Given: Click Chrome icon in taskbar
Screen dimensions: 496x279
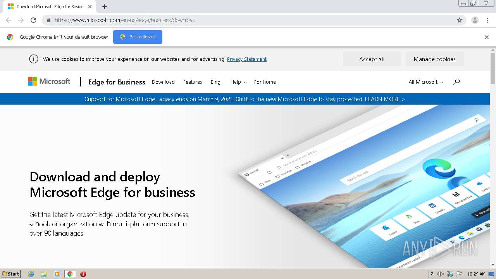Looking at the screenshot, I should tap(70, 274).
